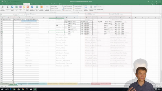Click the Sign in link
Image resolution: width=162 pixels, height=91 pixels.
point(153,4)
